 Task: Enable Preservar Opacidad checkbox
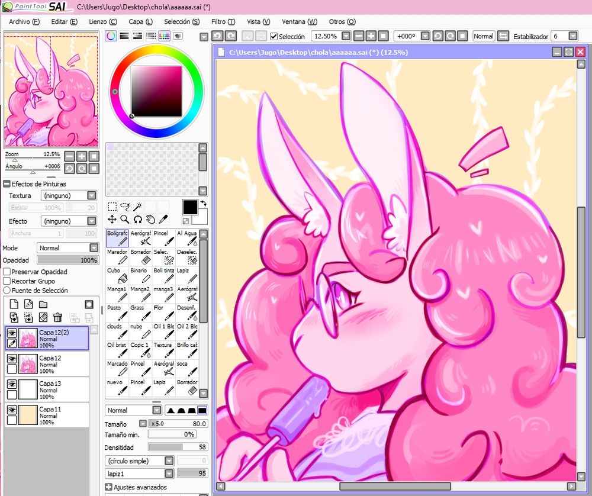(7, 272)
